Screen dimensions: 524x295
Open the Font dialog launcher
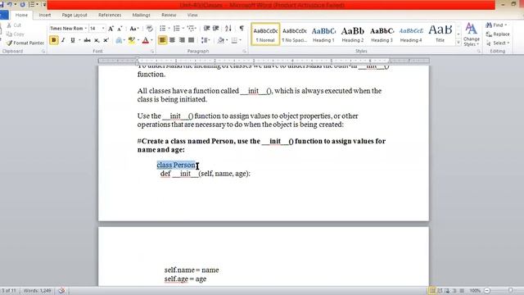[x=152, y=51]
